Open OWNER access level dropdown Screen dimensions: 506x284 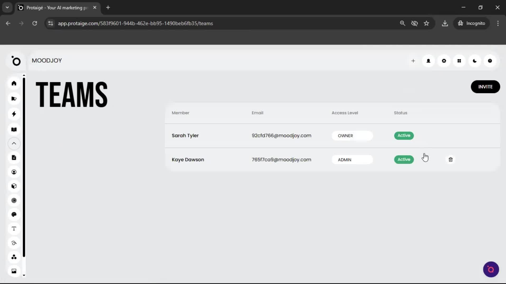(x=352, y=136)
